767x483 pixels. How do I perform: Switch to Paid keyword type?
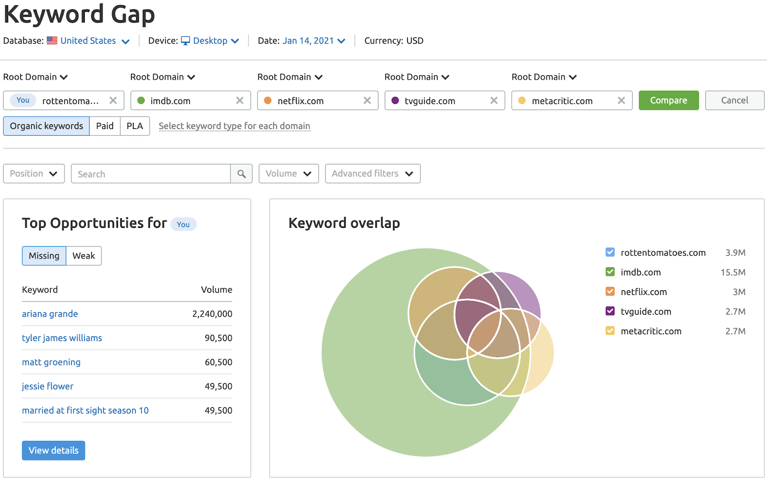105,126
